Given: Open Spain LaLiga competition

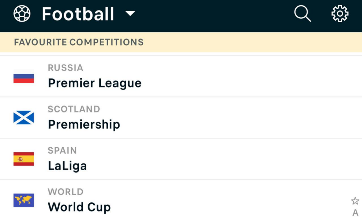Looking at the screenshot, I should pyautogui.click(x=181, y=159).
